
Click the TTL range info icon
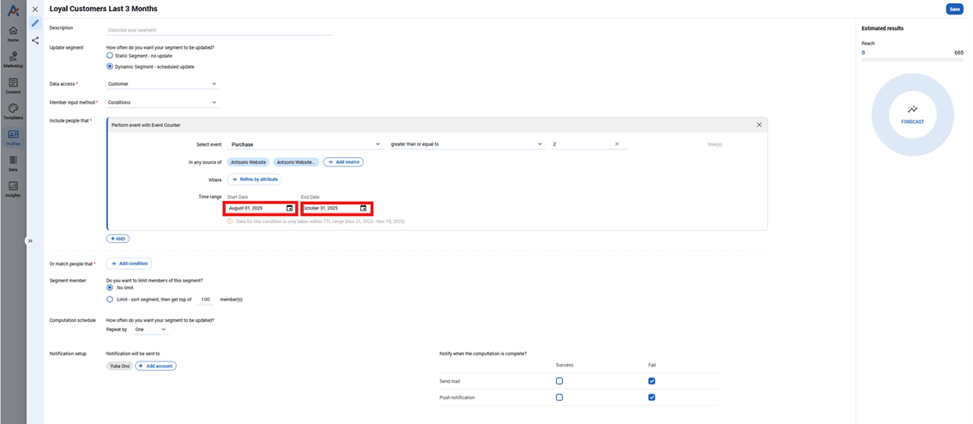pyautogui.click(x=230, y=221)
